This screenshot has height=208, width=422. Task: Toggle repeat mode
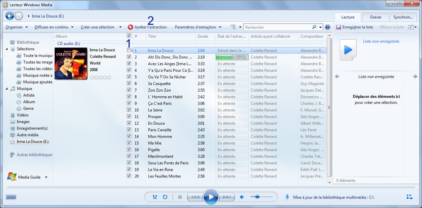click(x=165, y=197)
